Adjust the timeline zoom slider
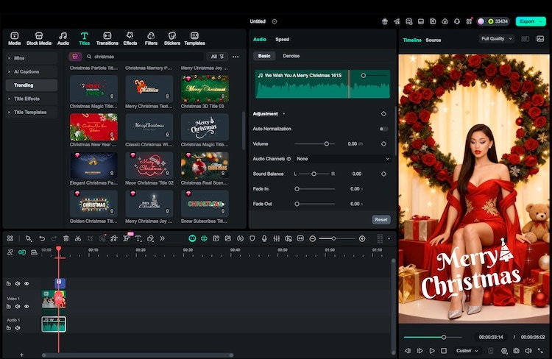Screen dimensions: 552x359 coord(333,238)
